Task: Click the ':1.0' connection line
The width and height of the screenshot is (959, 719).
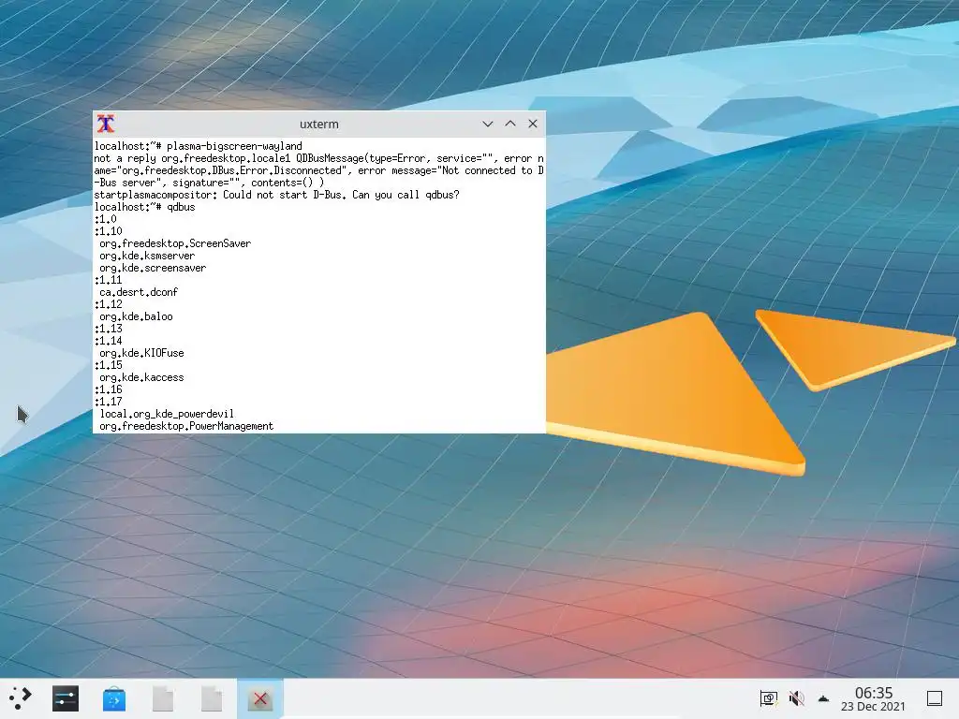Action: coord(105,219)
